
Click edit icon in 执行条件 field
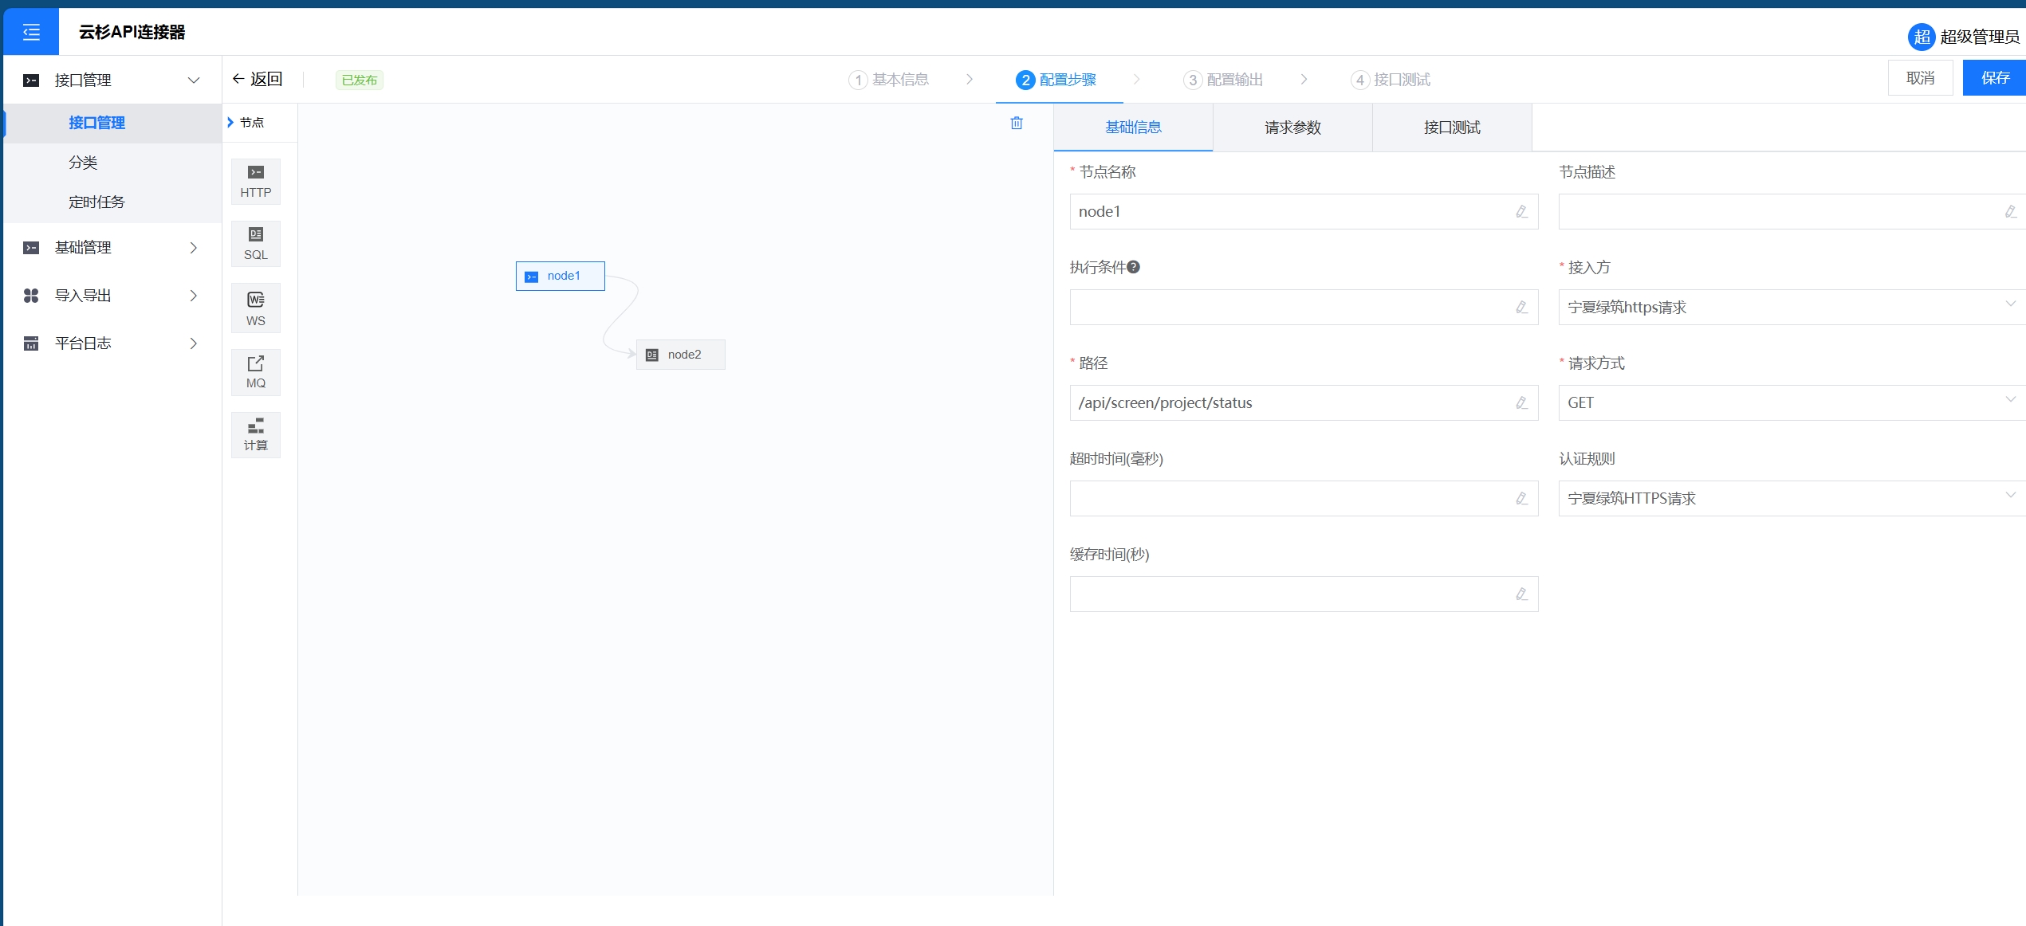[x=1521, y=308]
